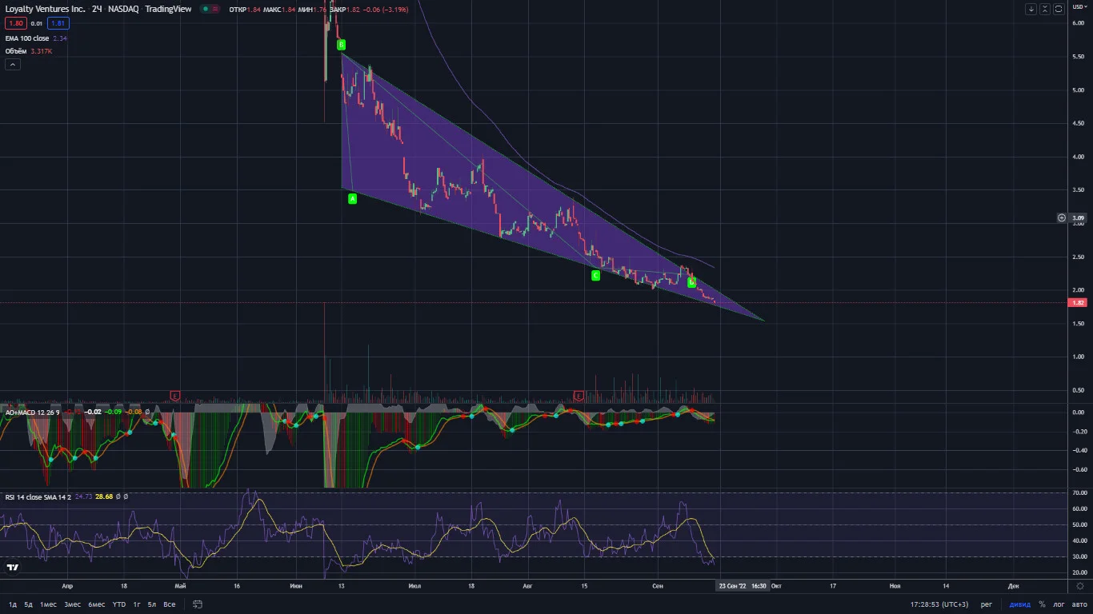Click the collapse pane icon at top right
Screen dimensions: 1093x614
(1045, 9)
